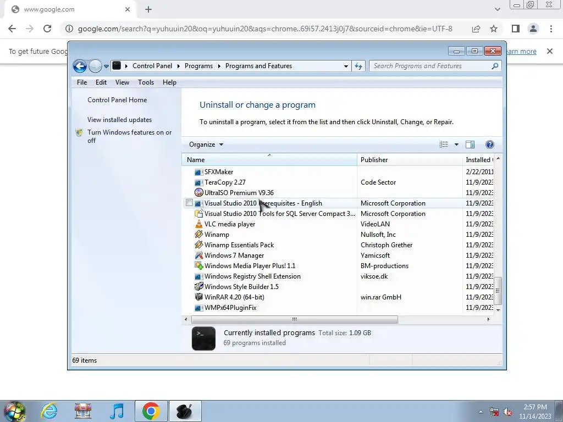Click the Winamp icon

[198, 234]
